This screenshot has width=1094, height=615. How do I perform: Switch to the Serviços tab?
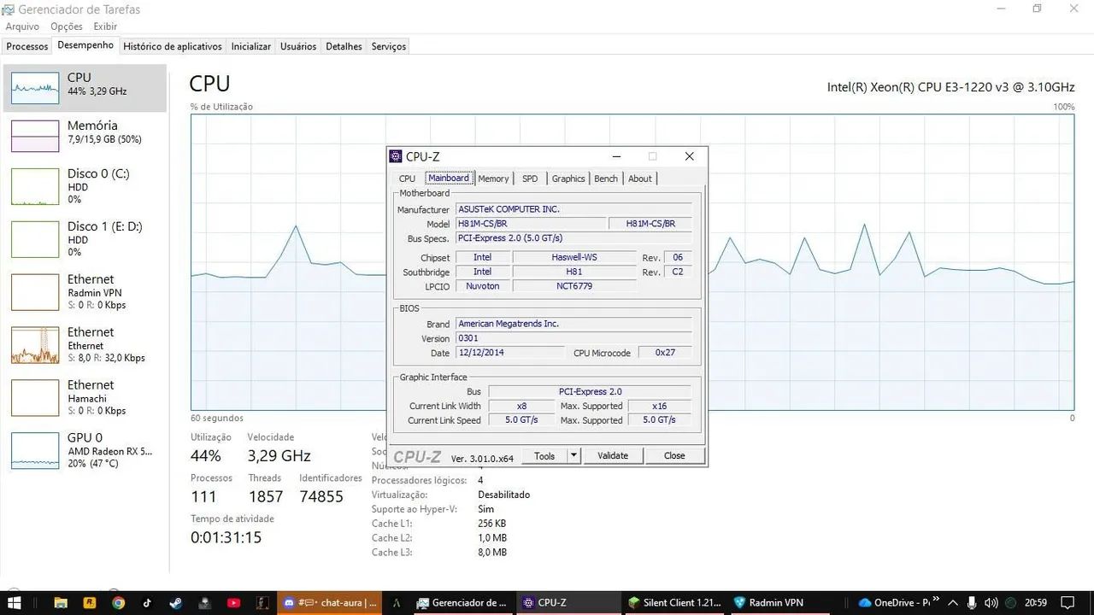389,46
